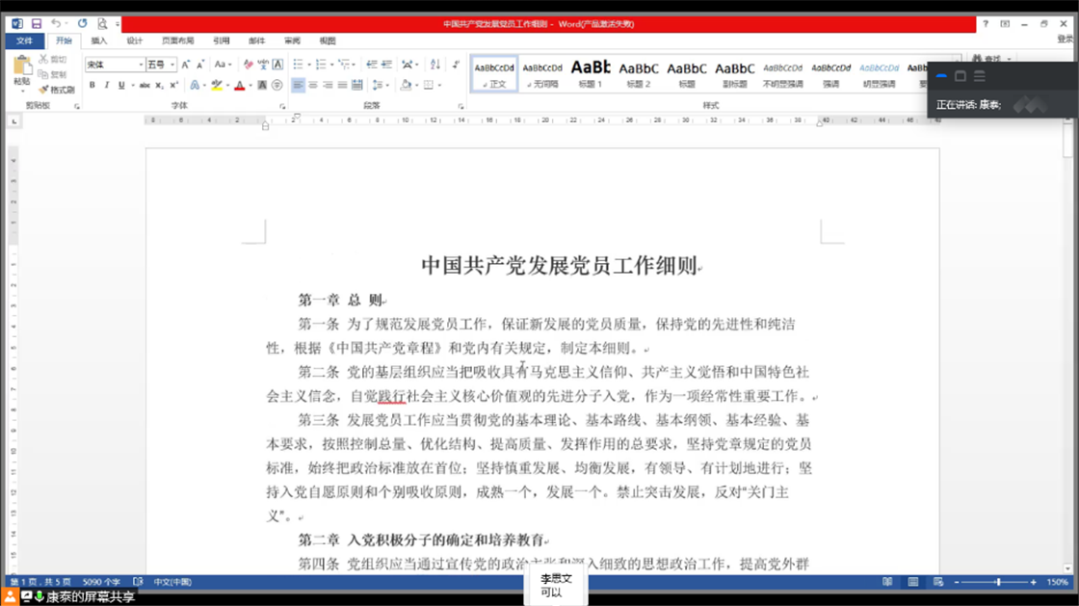Apply distributed alignment
The image size is (1079, 606).
[x=357, y=86]
